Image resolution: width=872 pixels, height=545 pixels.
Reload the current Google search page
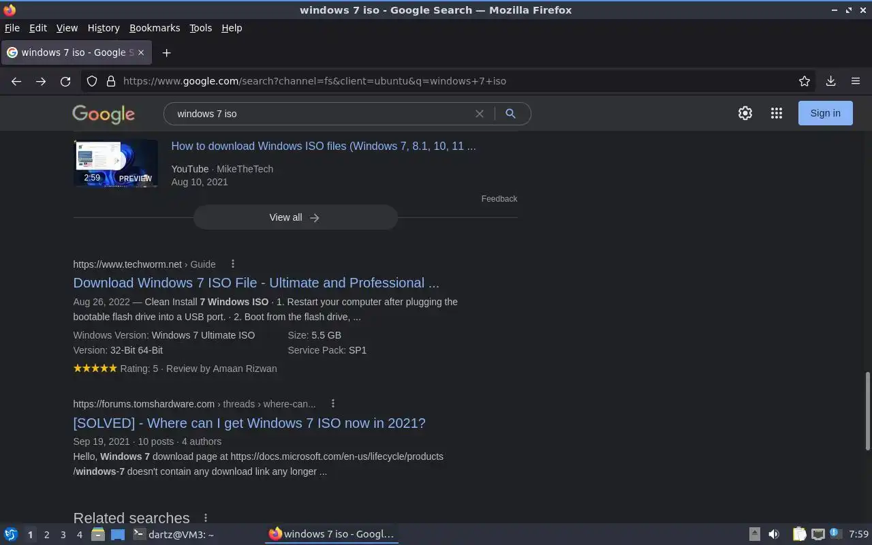65,81
